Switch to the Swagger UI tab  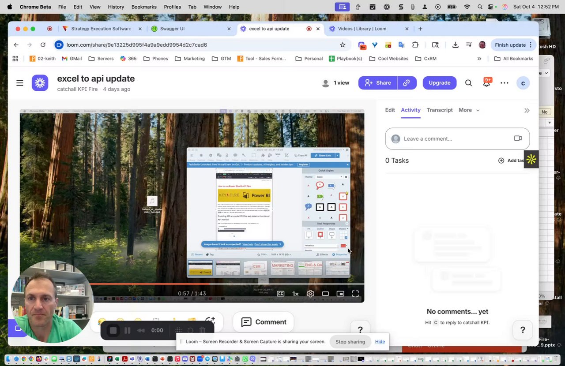[191, 29]
